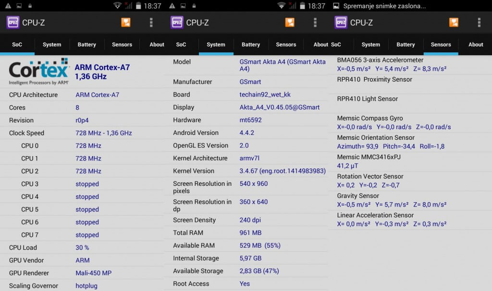Tap Model value 'GSmart Akta A4'
The width and height of the screenshot is (492, 291).
283,65
